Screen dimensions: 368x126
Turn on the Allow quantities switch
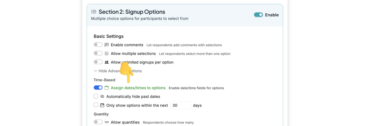pyautogui.click(x=98, y=122)
